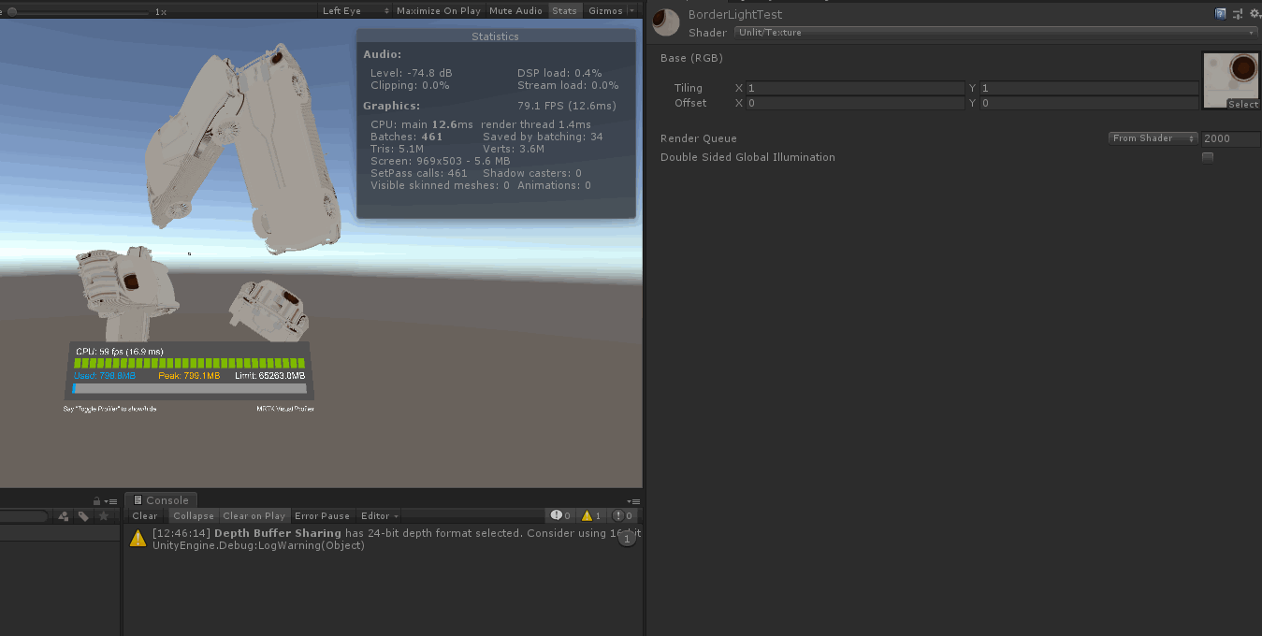Open the material settings gear menu
Image resolution: width=1262 pixels, height=636 pixels.
[x=1255, y=13]
